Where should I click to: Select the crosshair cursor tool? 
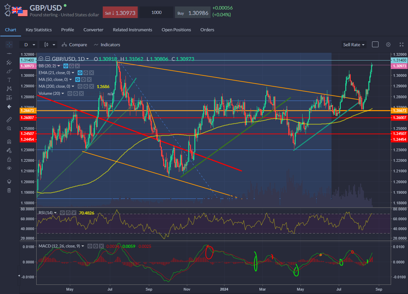tap(9, 44)
